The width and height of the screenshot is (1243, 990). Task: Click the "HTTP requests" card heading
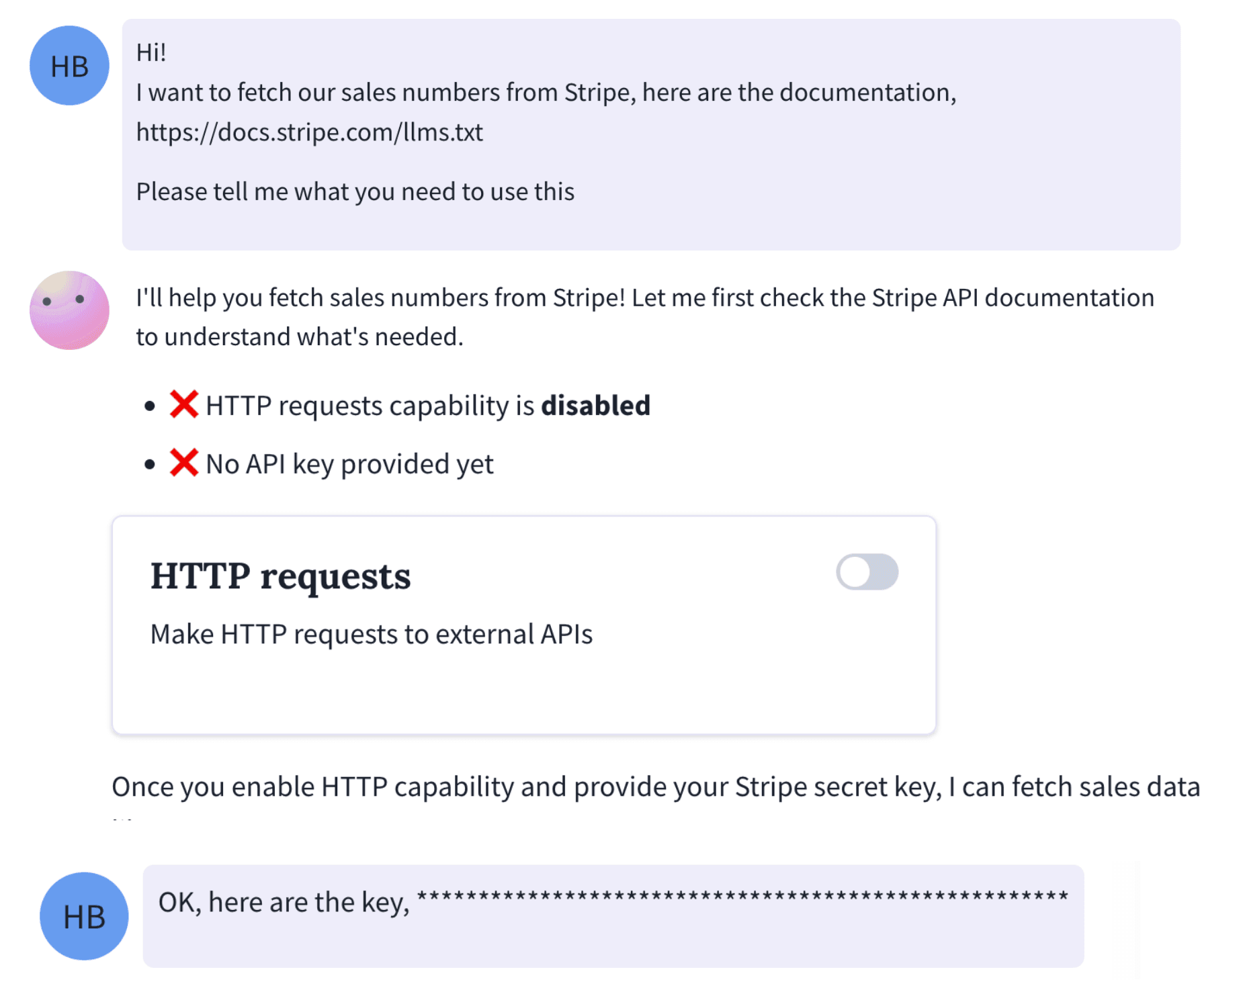click(280, 576)
